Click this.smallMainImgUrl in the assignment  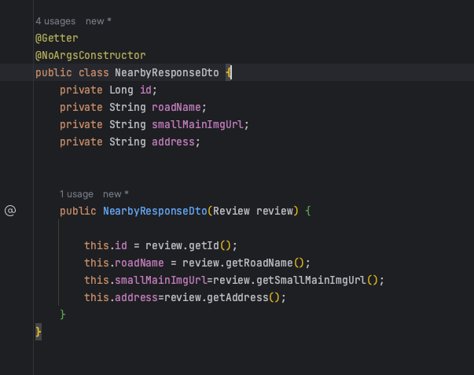pos(145,280)
